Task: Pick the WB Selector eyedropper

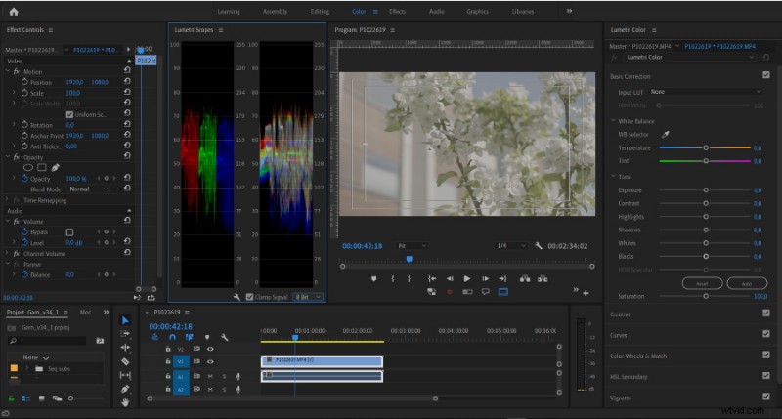Action: click(666, 133)
